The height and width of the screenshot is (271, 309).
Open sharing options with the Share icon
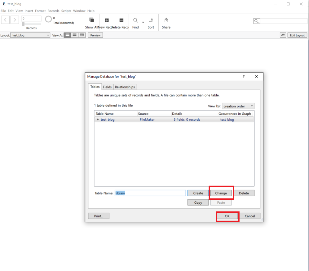(x=166, y=21)
